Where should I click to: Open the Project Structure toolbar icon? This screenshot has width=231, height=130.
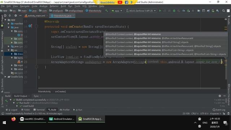(199, 10)
